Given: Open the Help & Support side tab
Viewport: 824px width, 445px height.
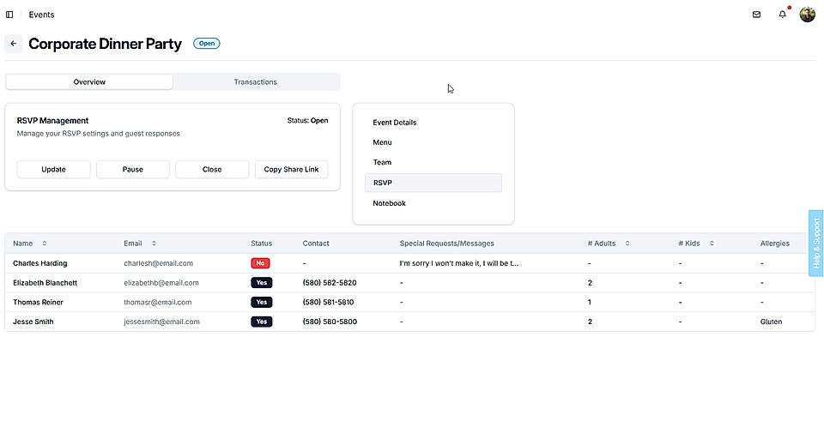Looking at the screenshot, I should click(x=816, y=243).
